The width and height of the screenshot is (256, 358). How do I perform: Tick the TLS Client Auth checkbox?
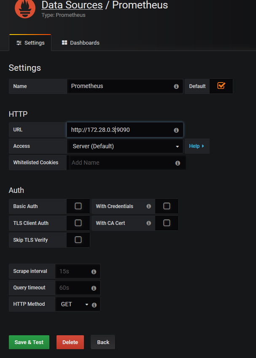point(78,223)
